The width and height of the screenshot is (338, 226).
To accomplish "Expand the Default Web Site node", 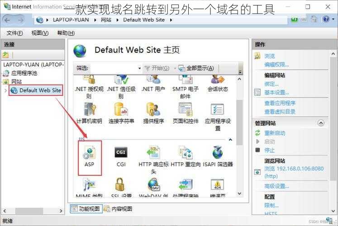I will pos(5,90).
